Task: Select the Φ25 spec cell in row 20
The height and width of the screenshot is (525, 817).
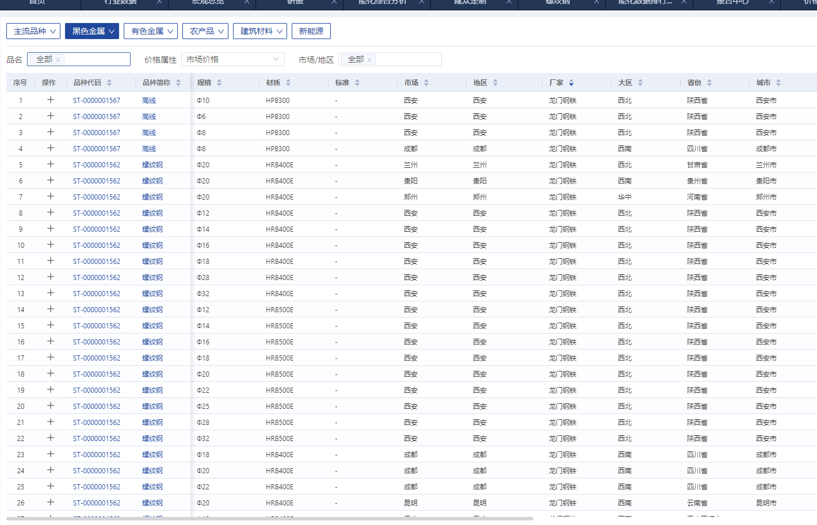Action: pyautogui.click(x=203, y=406)
